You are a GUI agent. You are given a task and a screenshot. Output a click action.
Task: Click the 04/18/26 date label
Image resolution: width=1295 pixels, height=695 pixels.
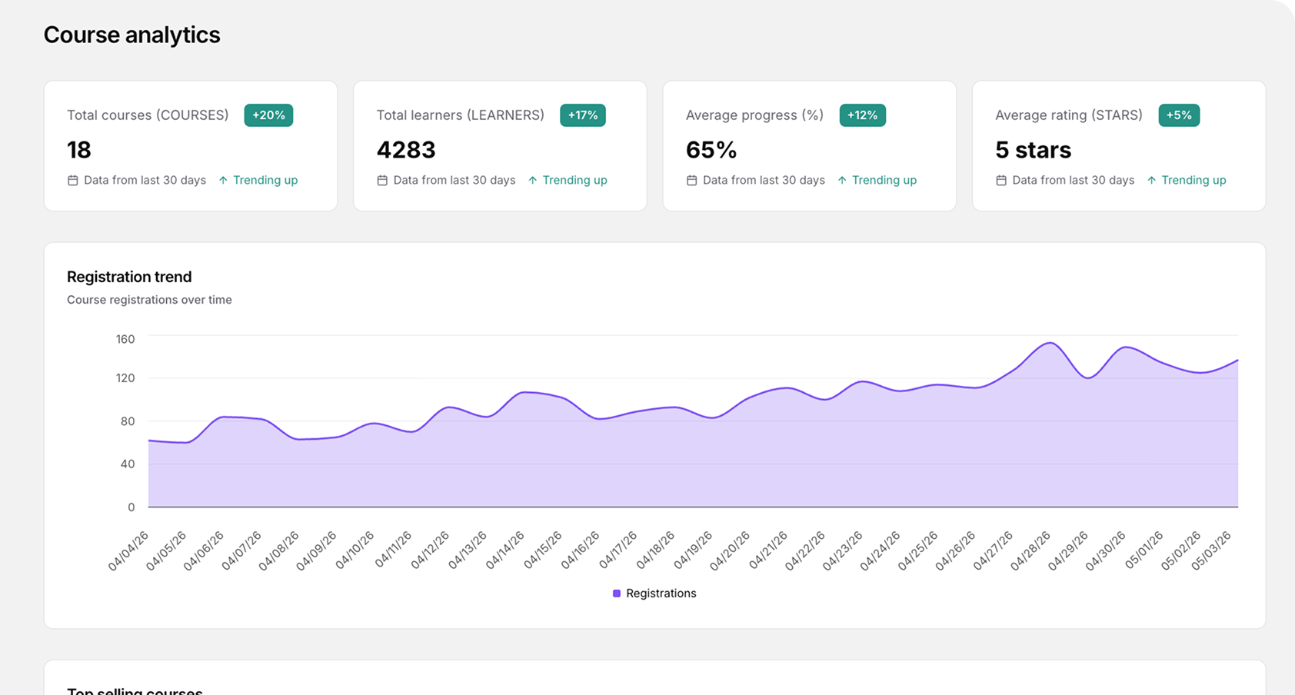[655, 550]
